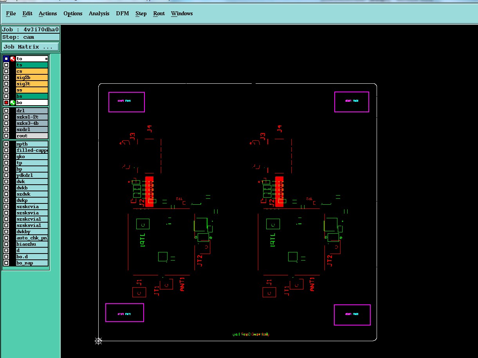
Task: Select the szdrl layer name
Action: (32, 130)
